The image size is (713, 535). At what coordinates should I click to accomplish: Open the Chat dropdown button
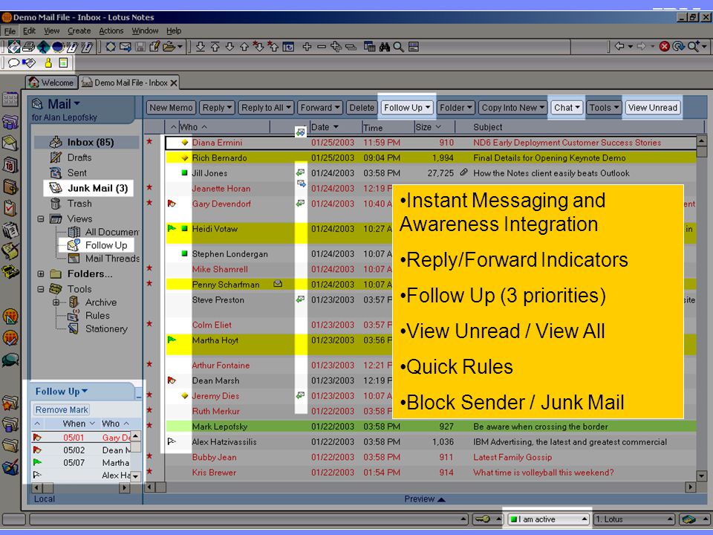pyautogui.click(x=567, y=107)
